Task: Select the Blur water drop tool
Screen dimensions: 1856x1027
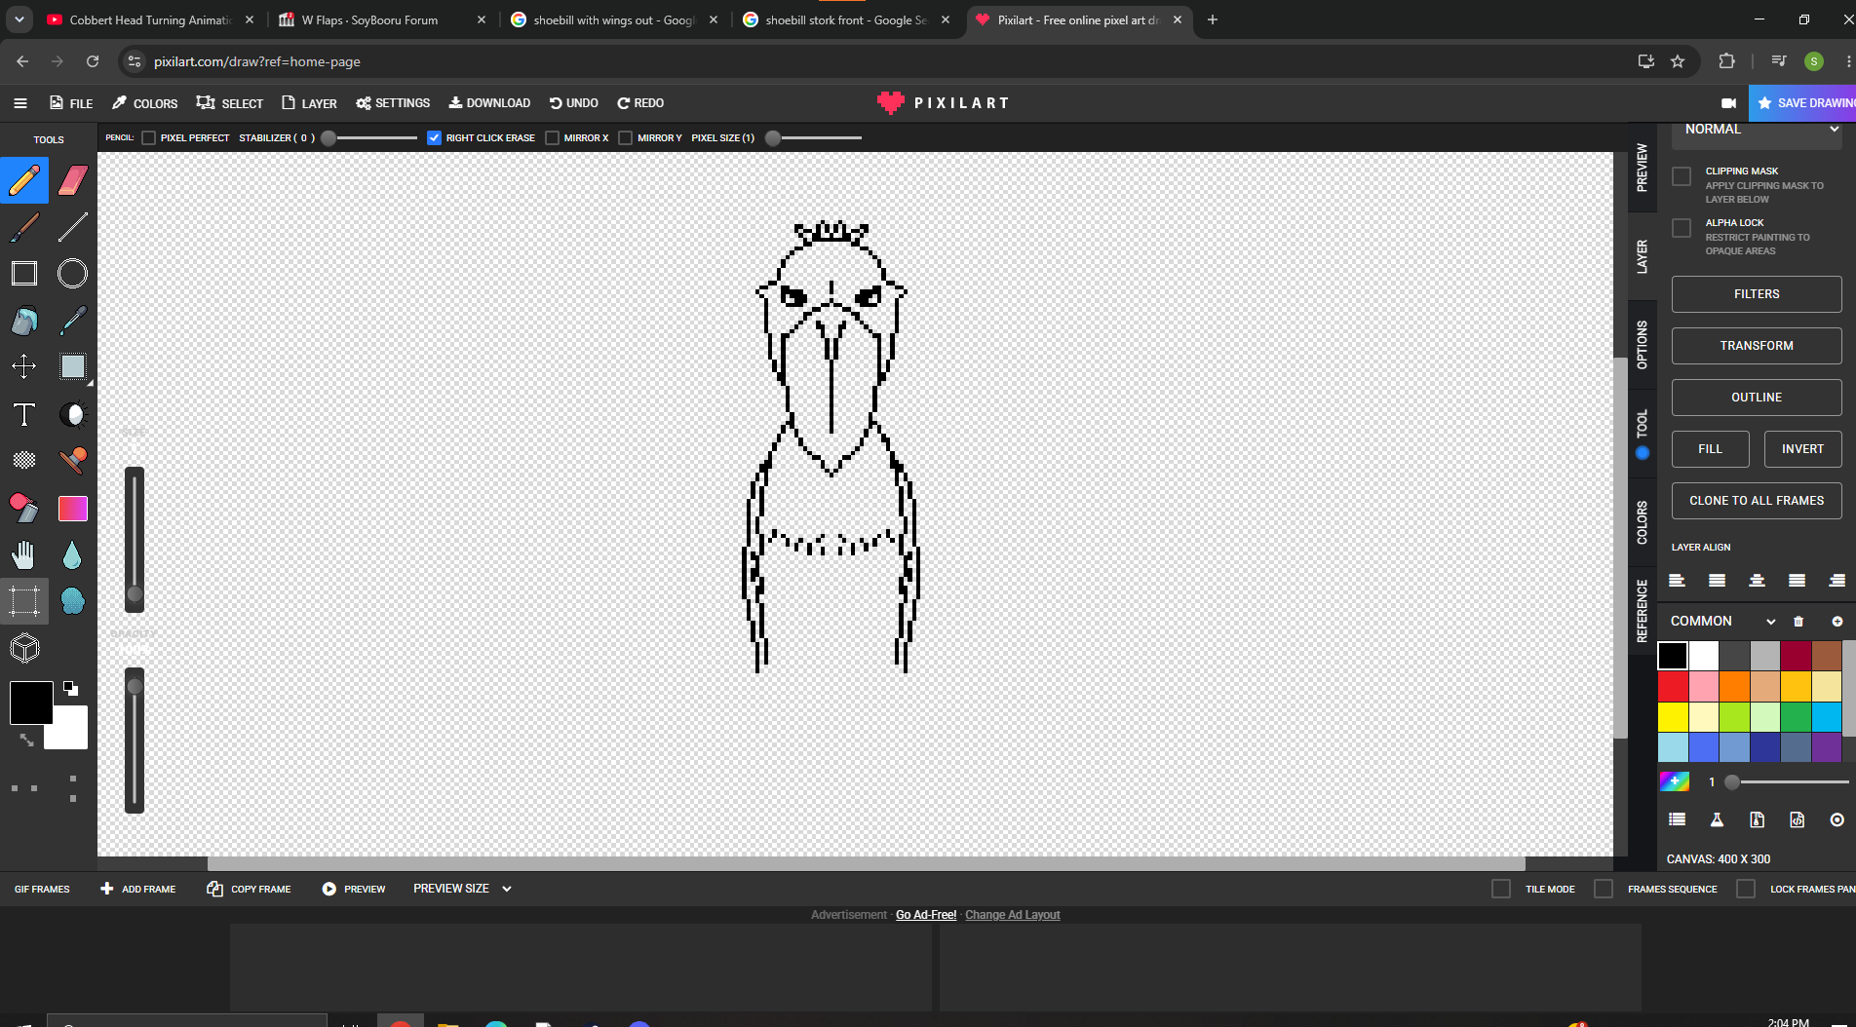Action: coord(73,555)
